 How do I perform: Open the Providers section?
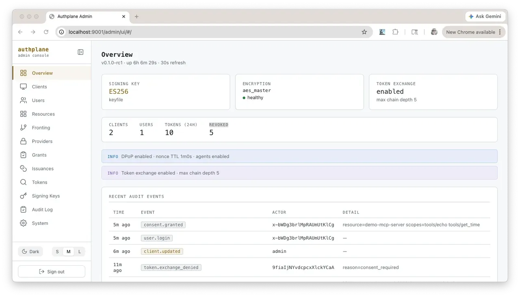pyautogui.click(x=52, y=141)
